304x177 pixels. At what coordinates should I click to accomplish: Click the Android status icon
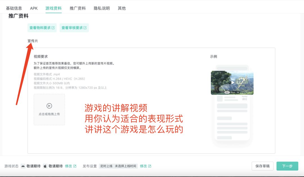point(23,166)
